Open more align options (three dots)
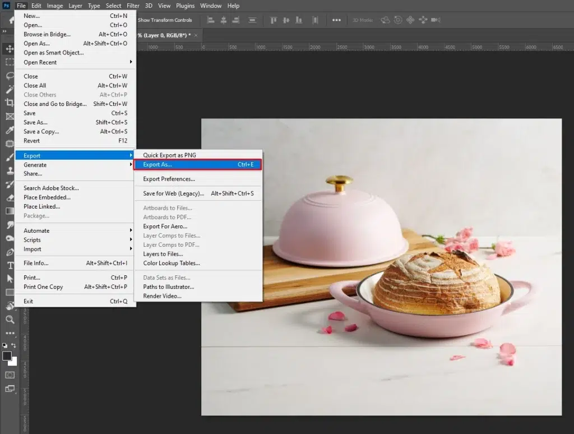This screenshot has width=574, height=434. click(336, 20)
